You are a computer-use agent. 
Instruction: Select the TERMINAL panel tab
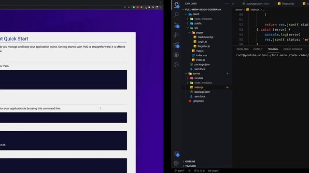(273, 49)
